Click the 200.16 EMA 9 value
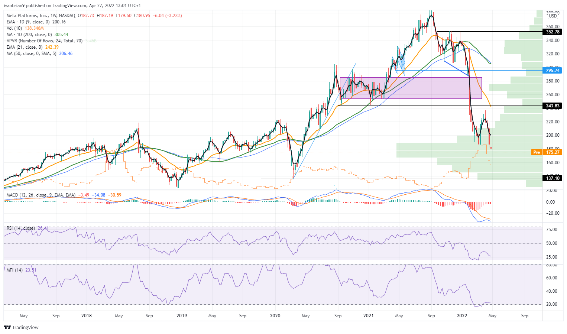 click(x=59, y=22)
